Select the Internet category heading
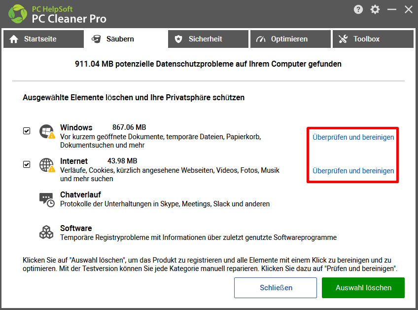This screenshot has width=418, height=310. pos(74,161)
